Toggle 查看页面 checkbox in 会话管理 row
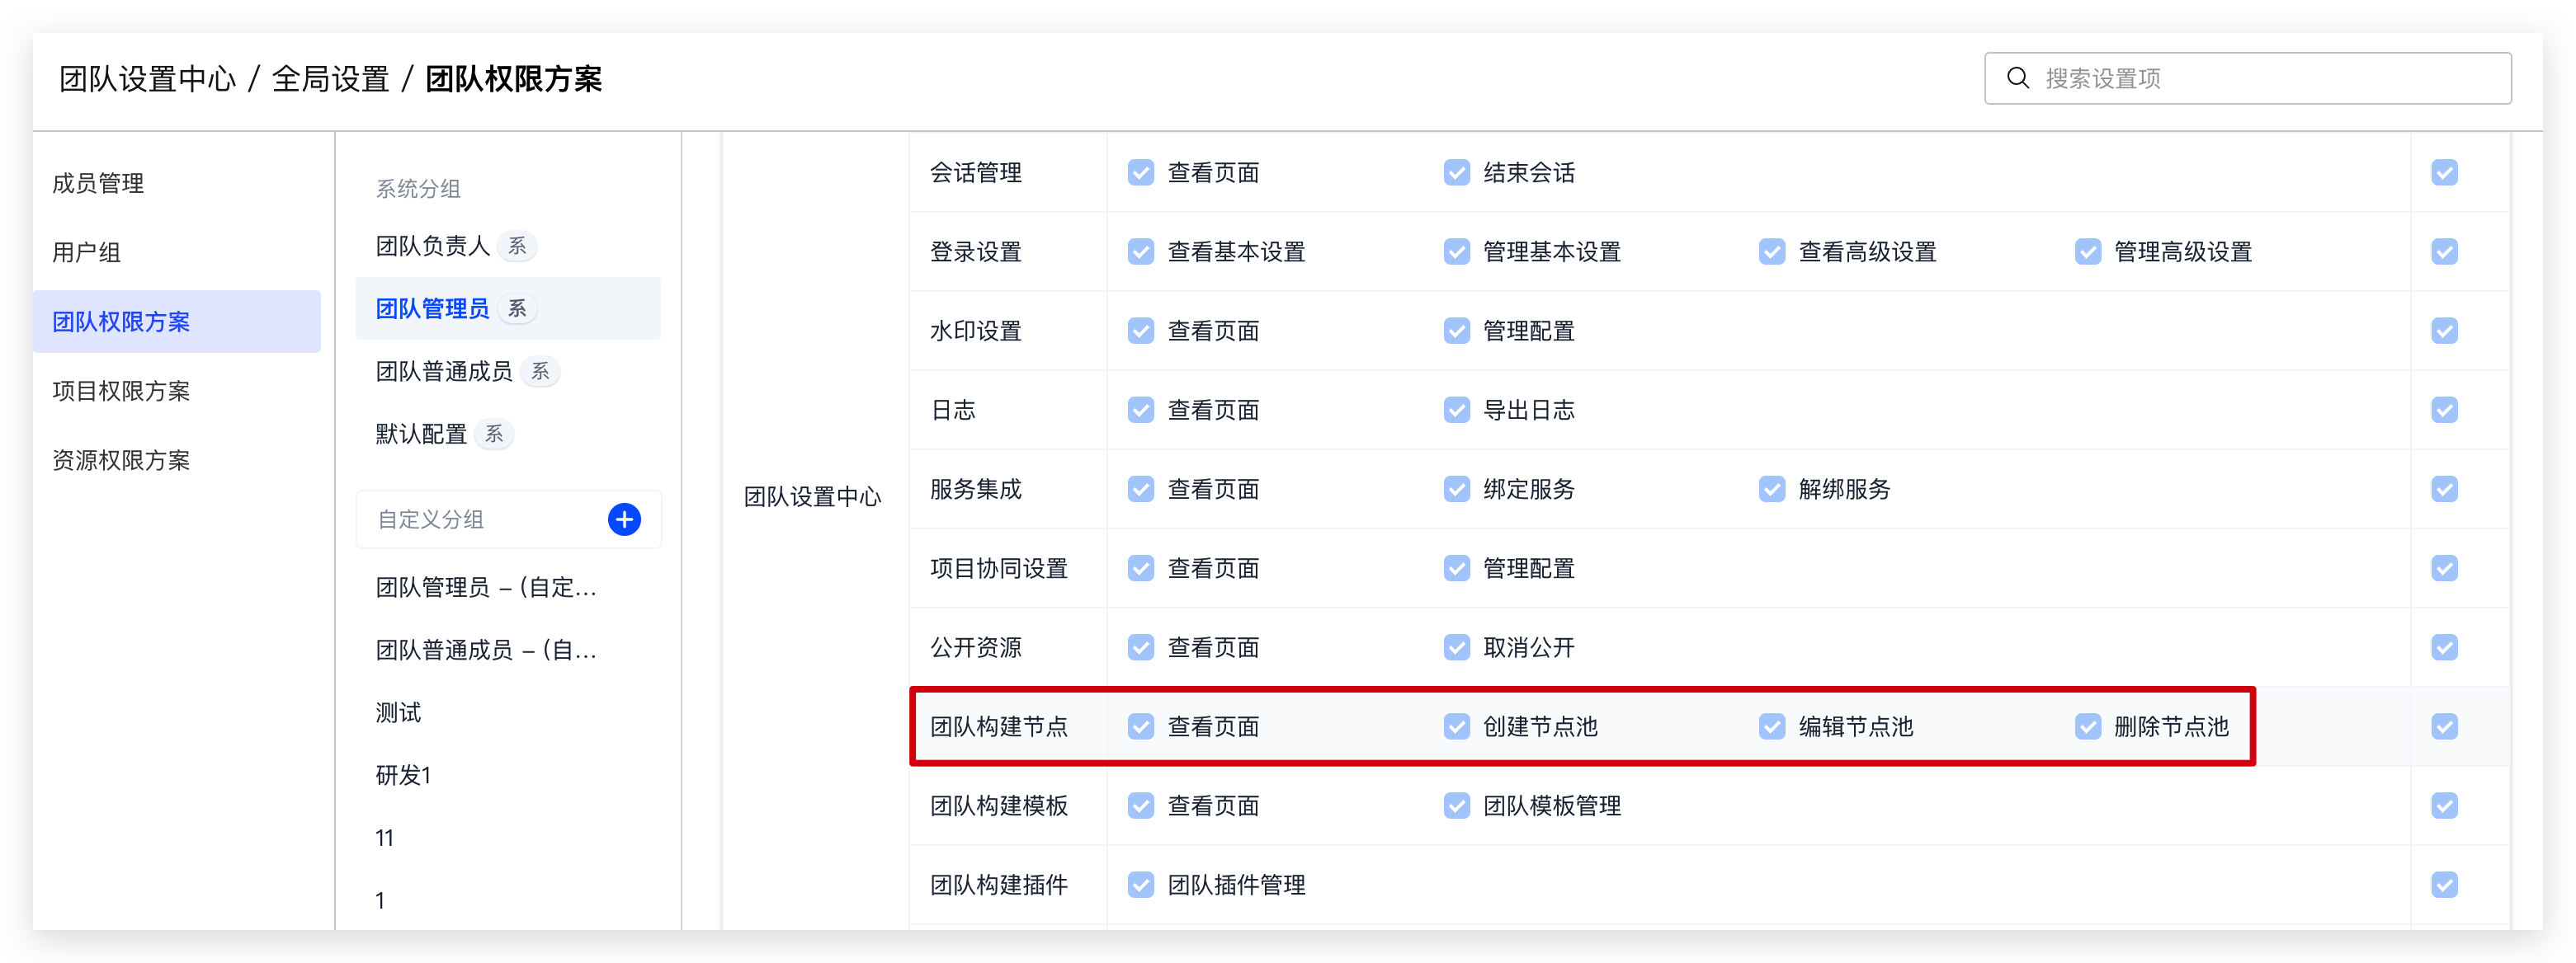The image size is (2576, 963). 1141,173
